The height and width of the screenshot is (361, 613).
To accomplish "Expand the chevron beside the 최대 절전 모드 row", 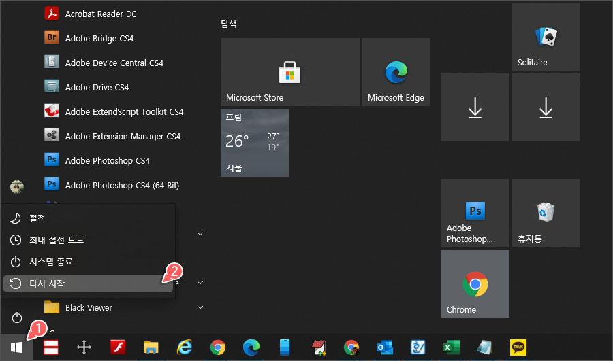I will pos(200,234).
